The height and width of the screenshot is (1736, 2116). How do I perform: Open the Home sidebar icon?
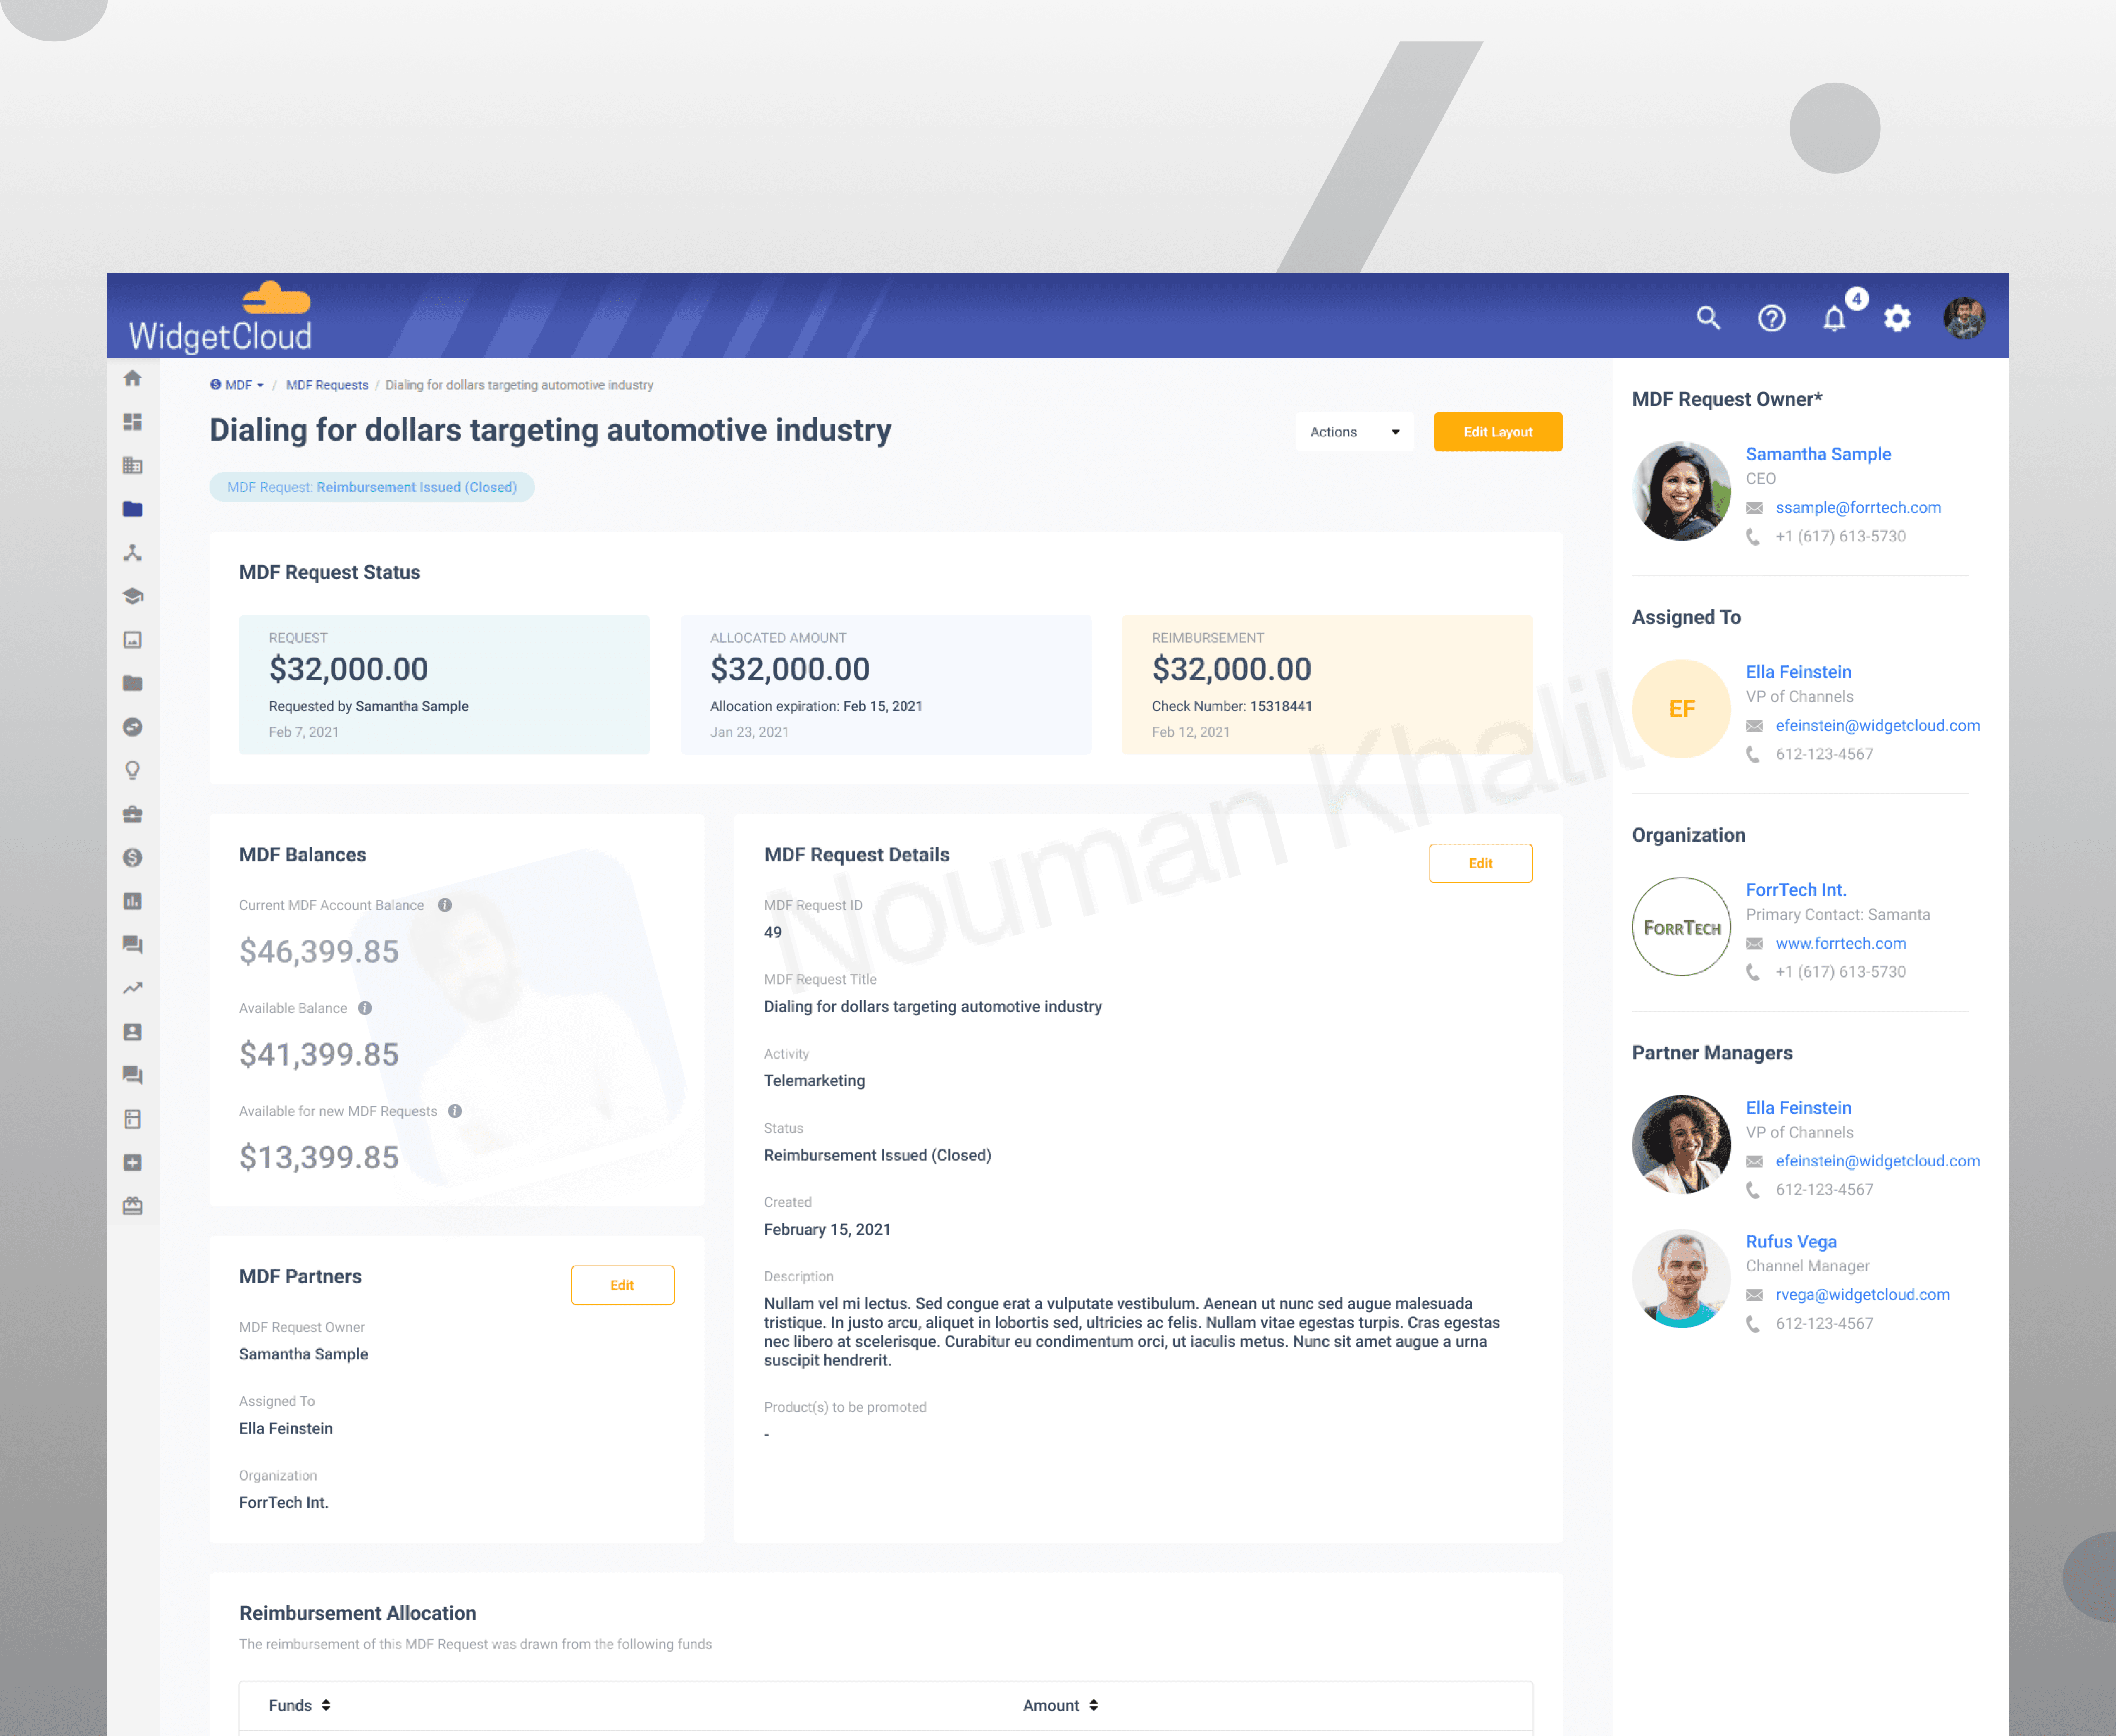(132, 379)
